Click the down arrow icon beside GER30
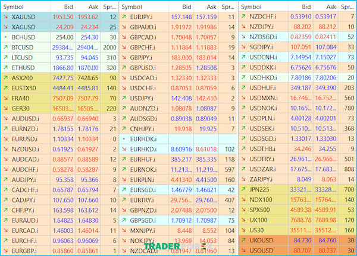 click(x=6, y=109)
